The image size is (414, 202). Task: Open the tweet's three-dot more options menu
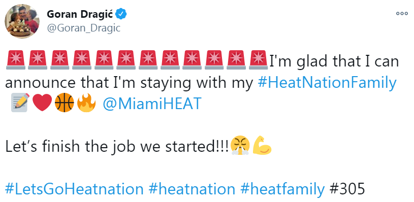click(402, 14)
